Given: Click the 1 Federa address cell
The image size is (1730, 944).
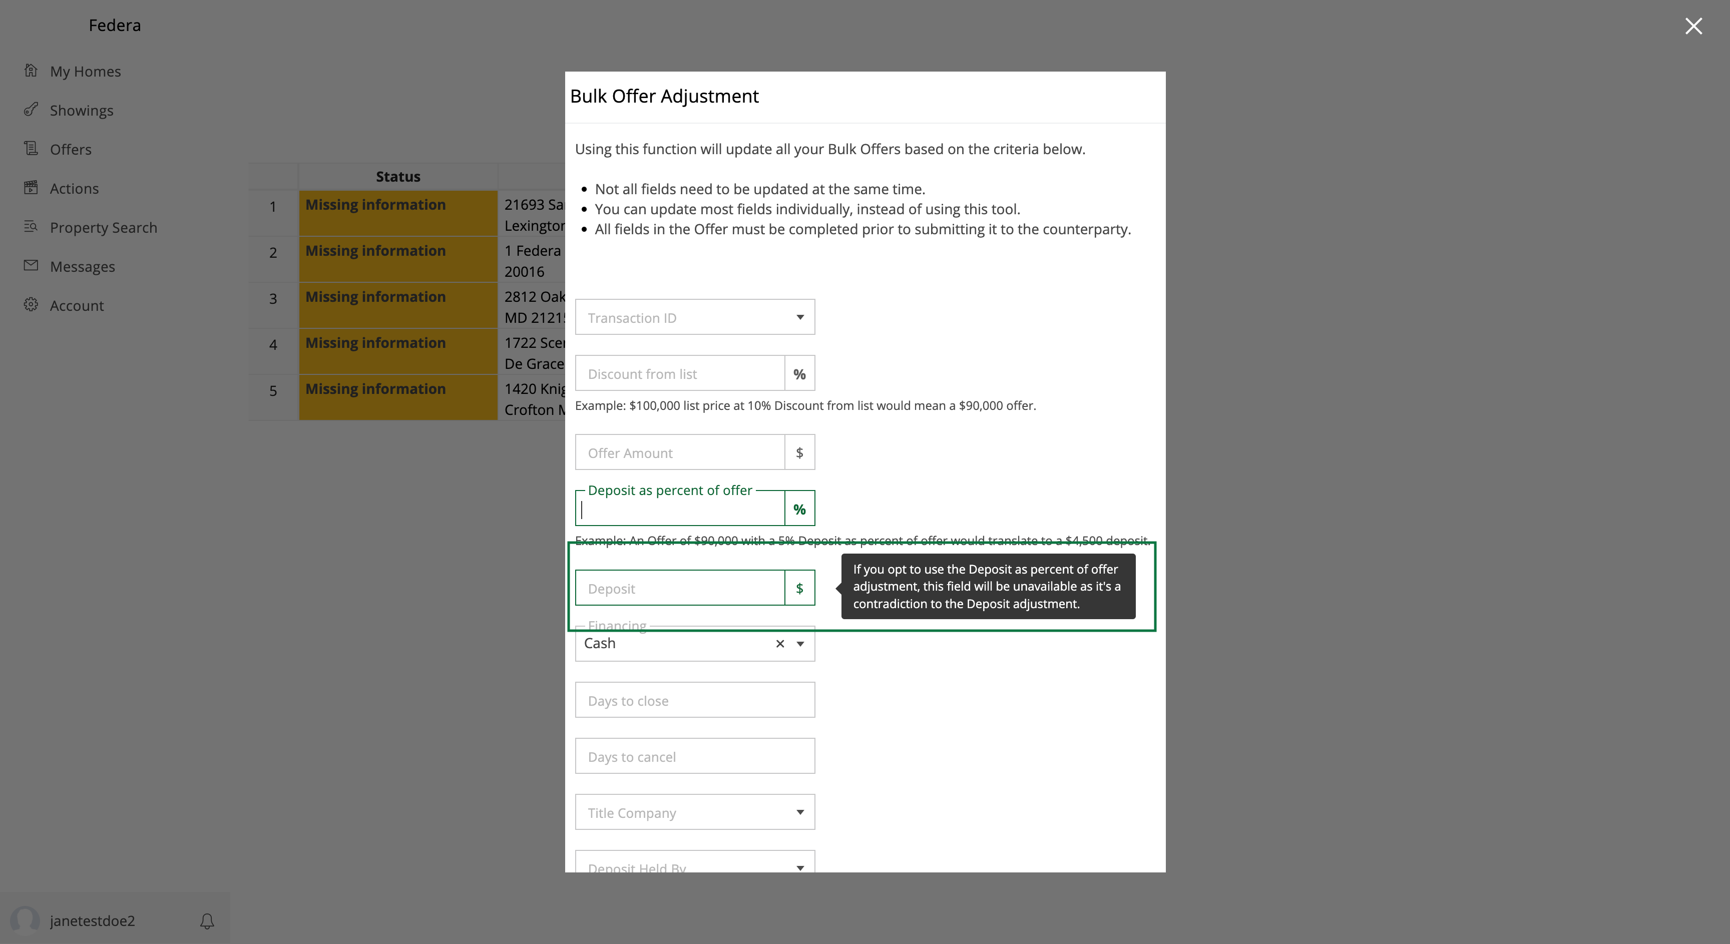Looking at the screenshot, I should tap(532, 260).
